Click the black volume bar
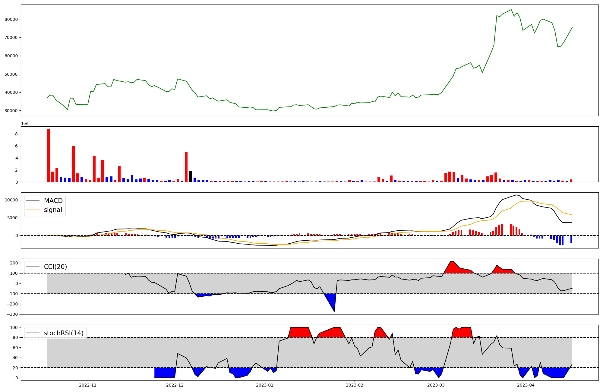This screenshot has width=603, height=392. click(x=191, y=177)
